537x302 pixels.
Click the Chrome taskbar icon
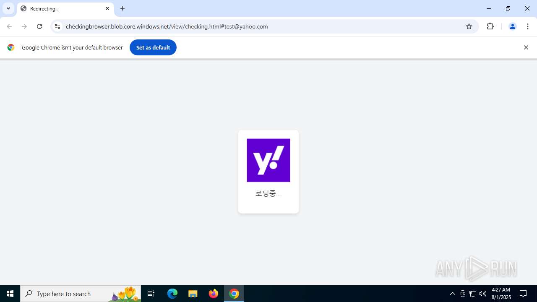click(x=234, y=294)
